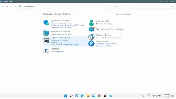The width and height of the screenshot is (176, 99).
Task: Click Uninstall a program
Action: (x=57, y=51)
